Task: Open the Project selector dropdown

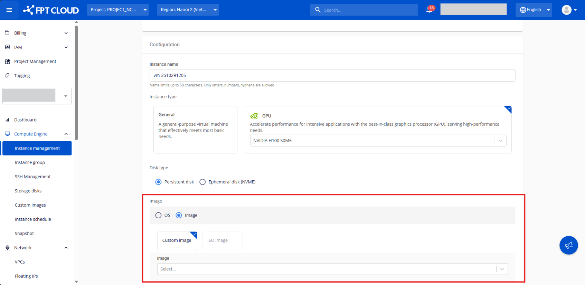Action: [x=118, y=10]
